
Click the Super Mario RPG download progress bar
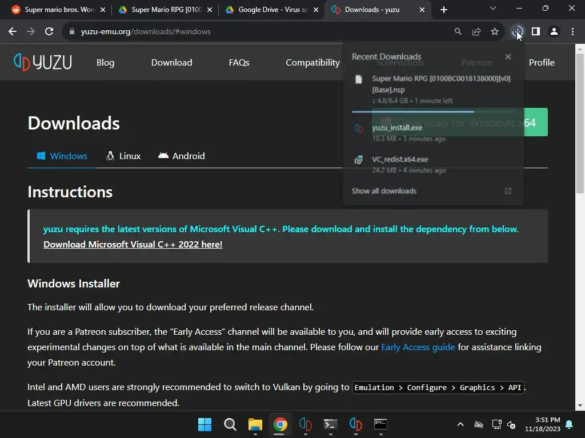coord(433,111)
